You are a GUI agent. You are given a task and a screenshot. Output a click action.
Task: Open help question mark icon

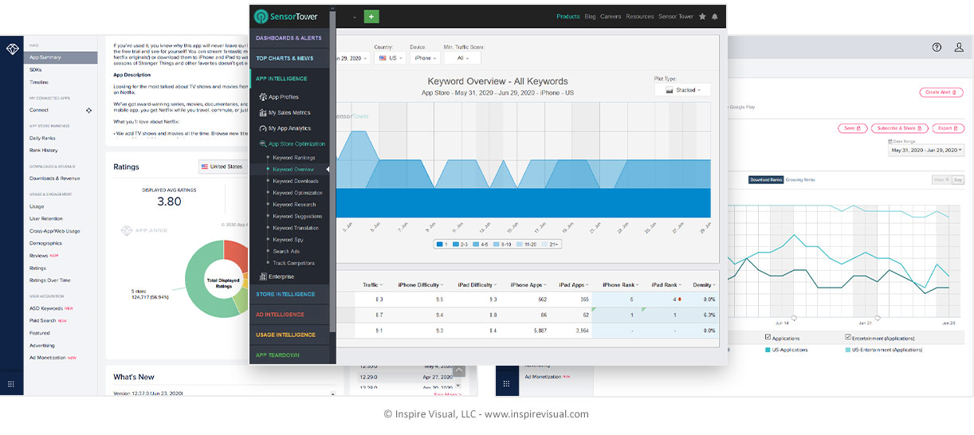tap(937, 48)
